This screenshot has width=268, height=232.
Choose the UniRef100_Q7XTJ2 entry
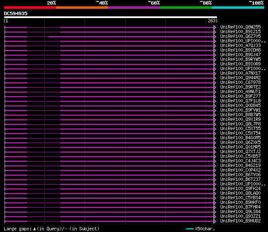click(x=240, y=152)
